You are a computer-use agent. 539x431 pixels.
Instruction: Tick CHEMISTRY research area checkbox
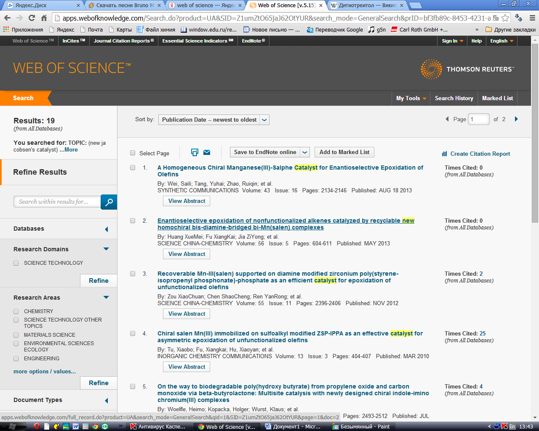pyautogui.click(x=16, y=311)
